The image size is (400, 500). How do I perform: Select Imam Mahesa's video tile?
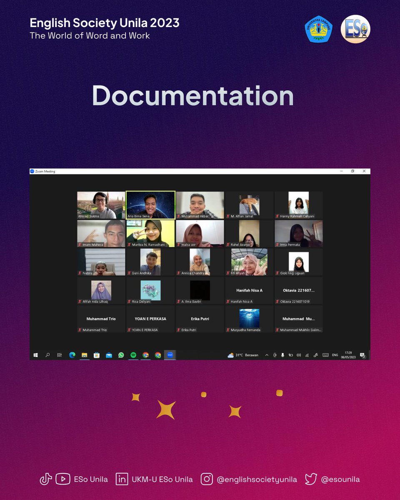(101, 233)
